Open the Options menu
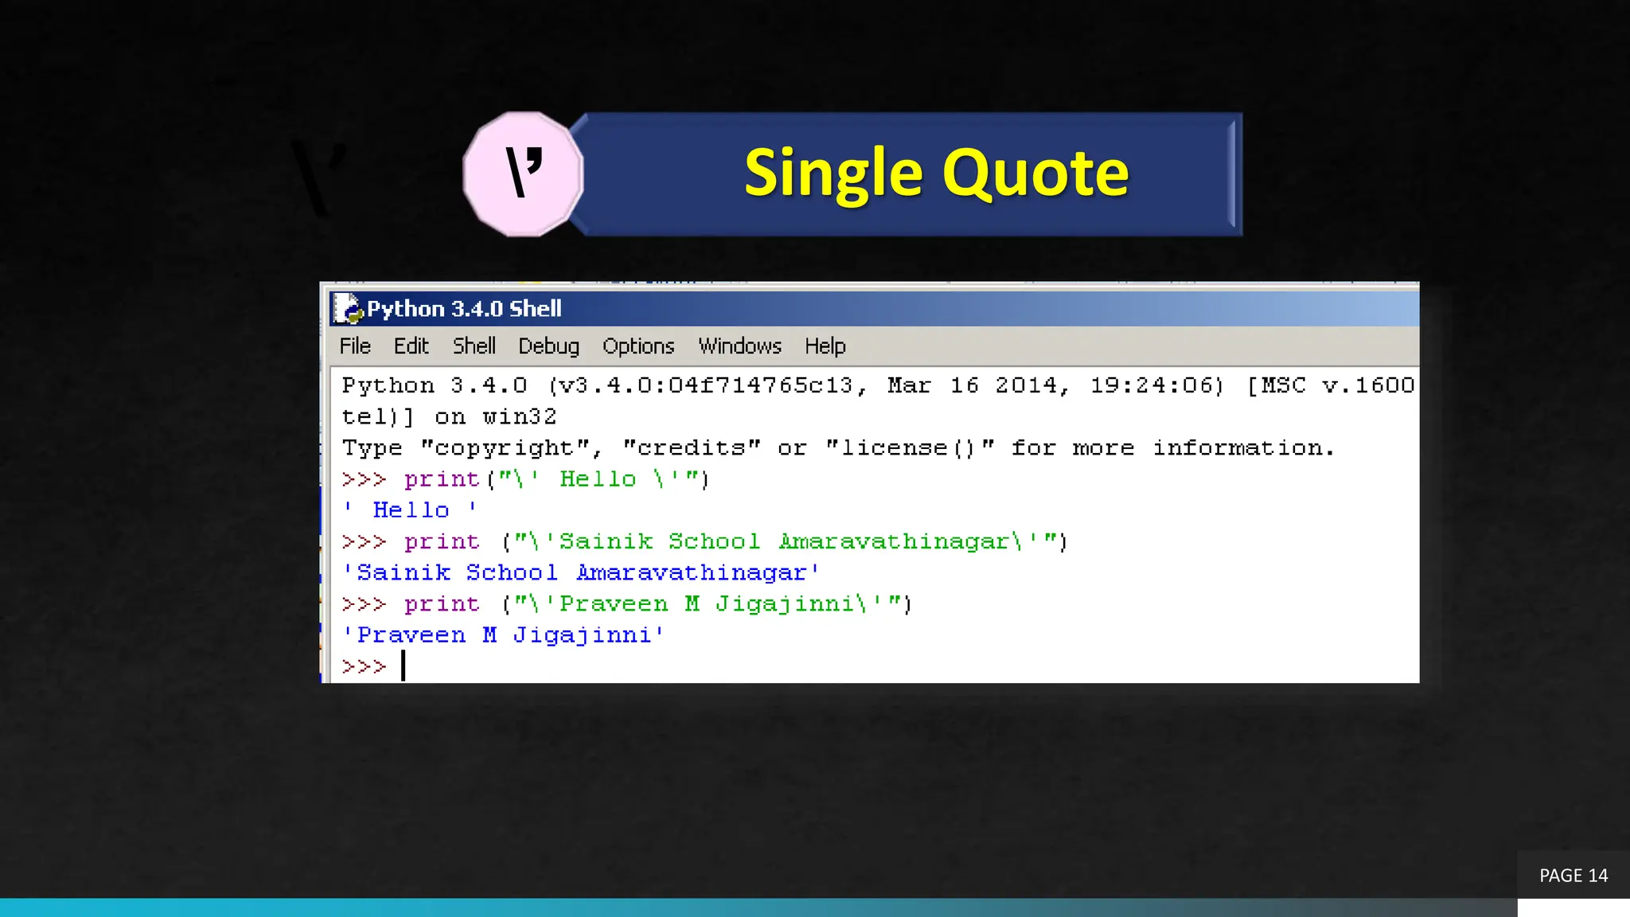Screen dimensions: 1630x917 pos(638,346)
